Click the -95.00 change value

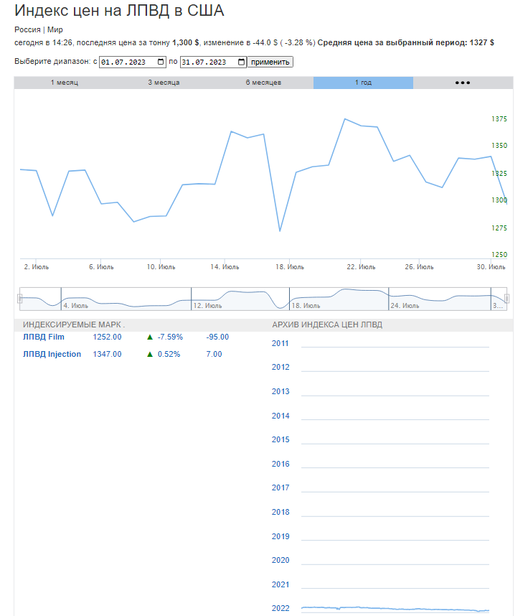(217, 337)
